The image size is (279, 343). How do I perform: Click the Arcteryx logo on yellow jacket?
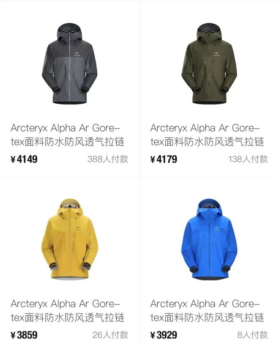pyautogui.click(x=77, y=228)
